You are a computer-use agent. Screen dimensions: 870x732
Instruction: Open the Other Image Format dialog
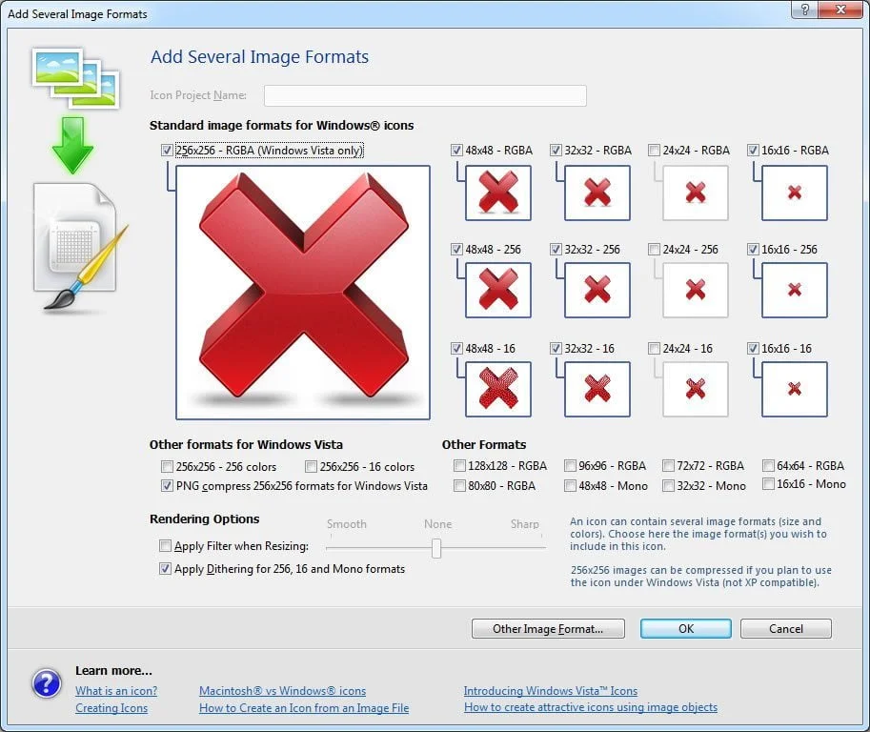(x=548, y=629)
